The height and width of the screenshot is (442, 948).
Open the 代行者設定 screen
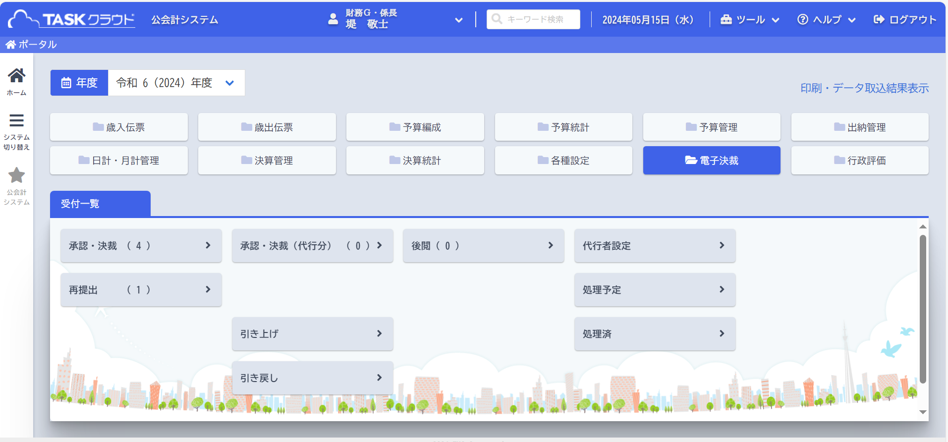(655, 245)
